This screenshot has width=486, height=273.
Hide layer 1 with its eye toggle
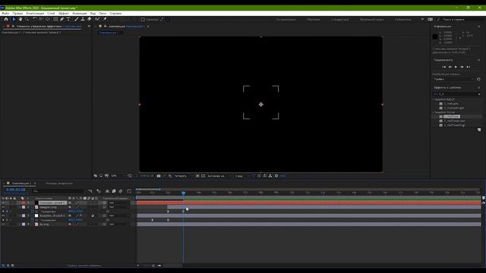3,202
